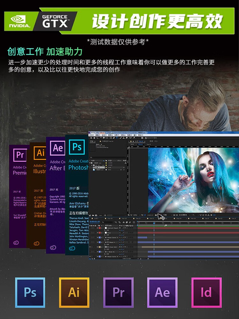Click the large InDesign Id icon in bottom row

coord(206,293)
